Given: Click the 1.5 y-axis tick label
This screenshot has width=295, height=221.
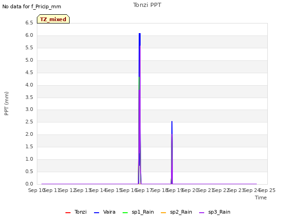Looking at the screenshot, I should tap(29, 146).
